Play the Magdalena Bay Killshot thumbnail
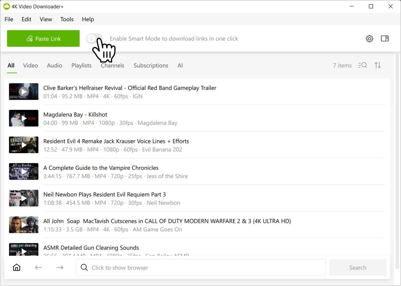This screenshot has height=286, width=401. point(23,118)
